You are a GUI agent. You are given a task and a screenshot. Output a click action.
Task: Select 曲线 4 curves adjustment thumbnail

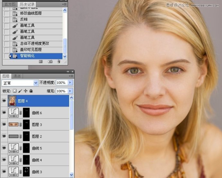click(14, 160)
